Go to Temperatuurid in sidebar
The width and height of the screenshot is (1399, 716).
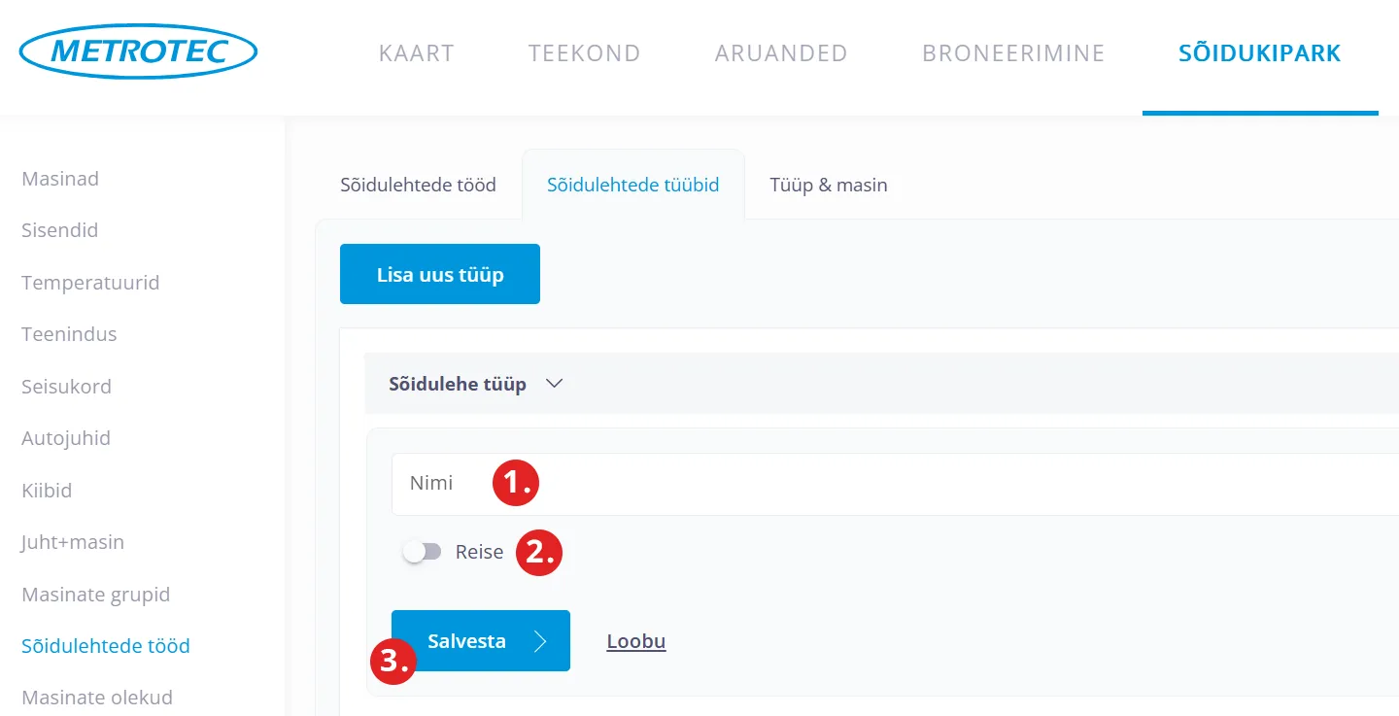click(x=90, y=283)
